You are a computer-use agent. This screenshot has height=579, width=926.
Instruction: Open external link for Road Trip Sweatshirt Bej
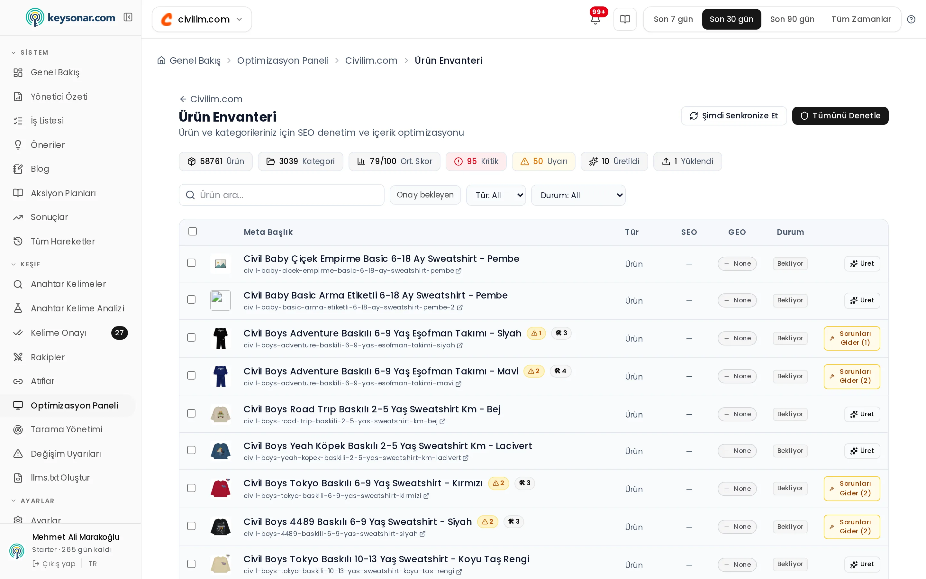pyautogui.click(x=442, y=421)
